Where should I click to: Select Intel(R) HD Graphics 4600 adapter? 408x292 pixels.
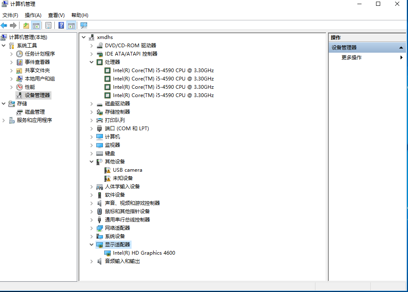(144, 253)
